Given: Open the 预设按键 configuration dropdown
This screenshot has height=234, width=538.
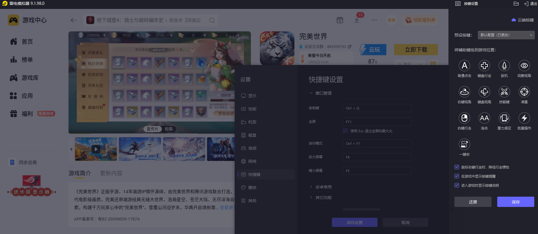Looking at the screenshot, I should pos(506,35).
